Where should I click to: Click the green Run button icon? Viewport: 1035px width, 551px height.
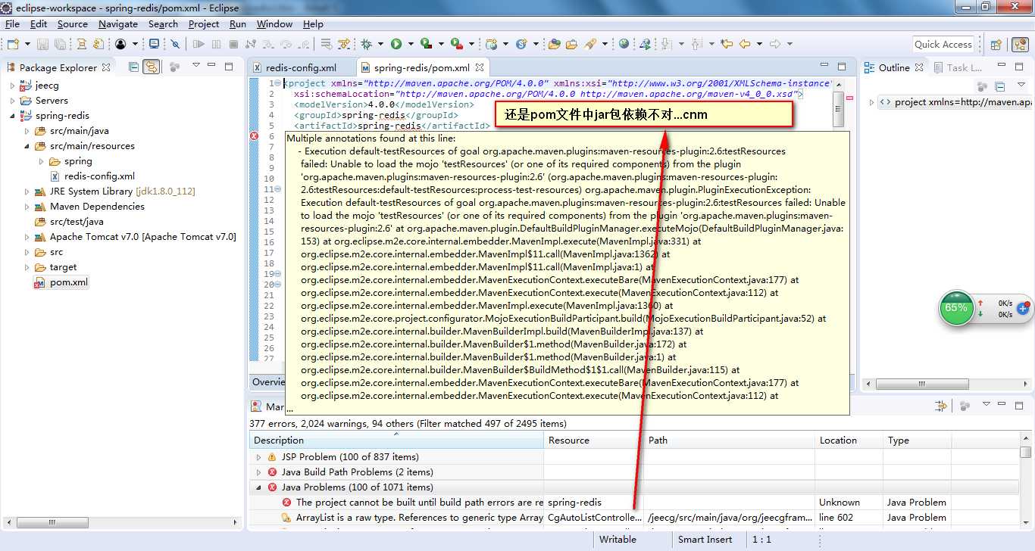pyautogui.click(x=396, y=44)
